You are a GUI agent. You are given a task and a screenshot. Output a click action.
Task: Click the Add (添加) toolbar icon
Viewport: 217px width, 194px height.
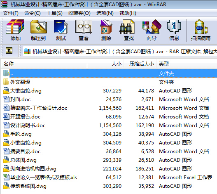(x=15, y=27)
